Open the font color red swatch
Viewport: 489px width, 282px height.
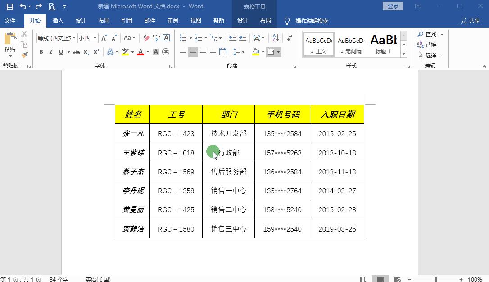pyautogui.click(x=141, y=52)
